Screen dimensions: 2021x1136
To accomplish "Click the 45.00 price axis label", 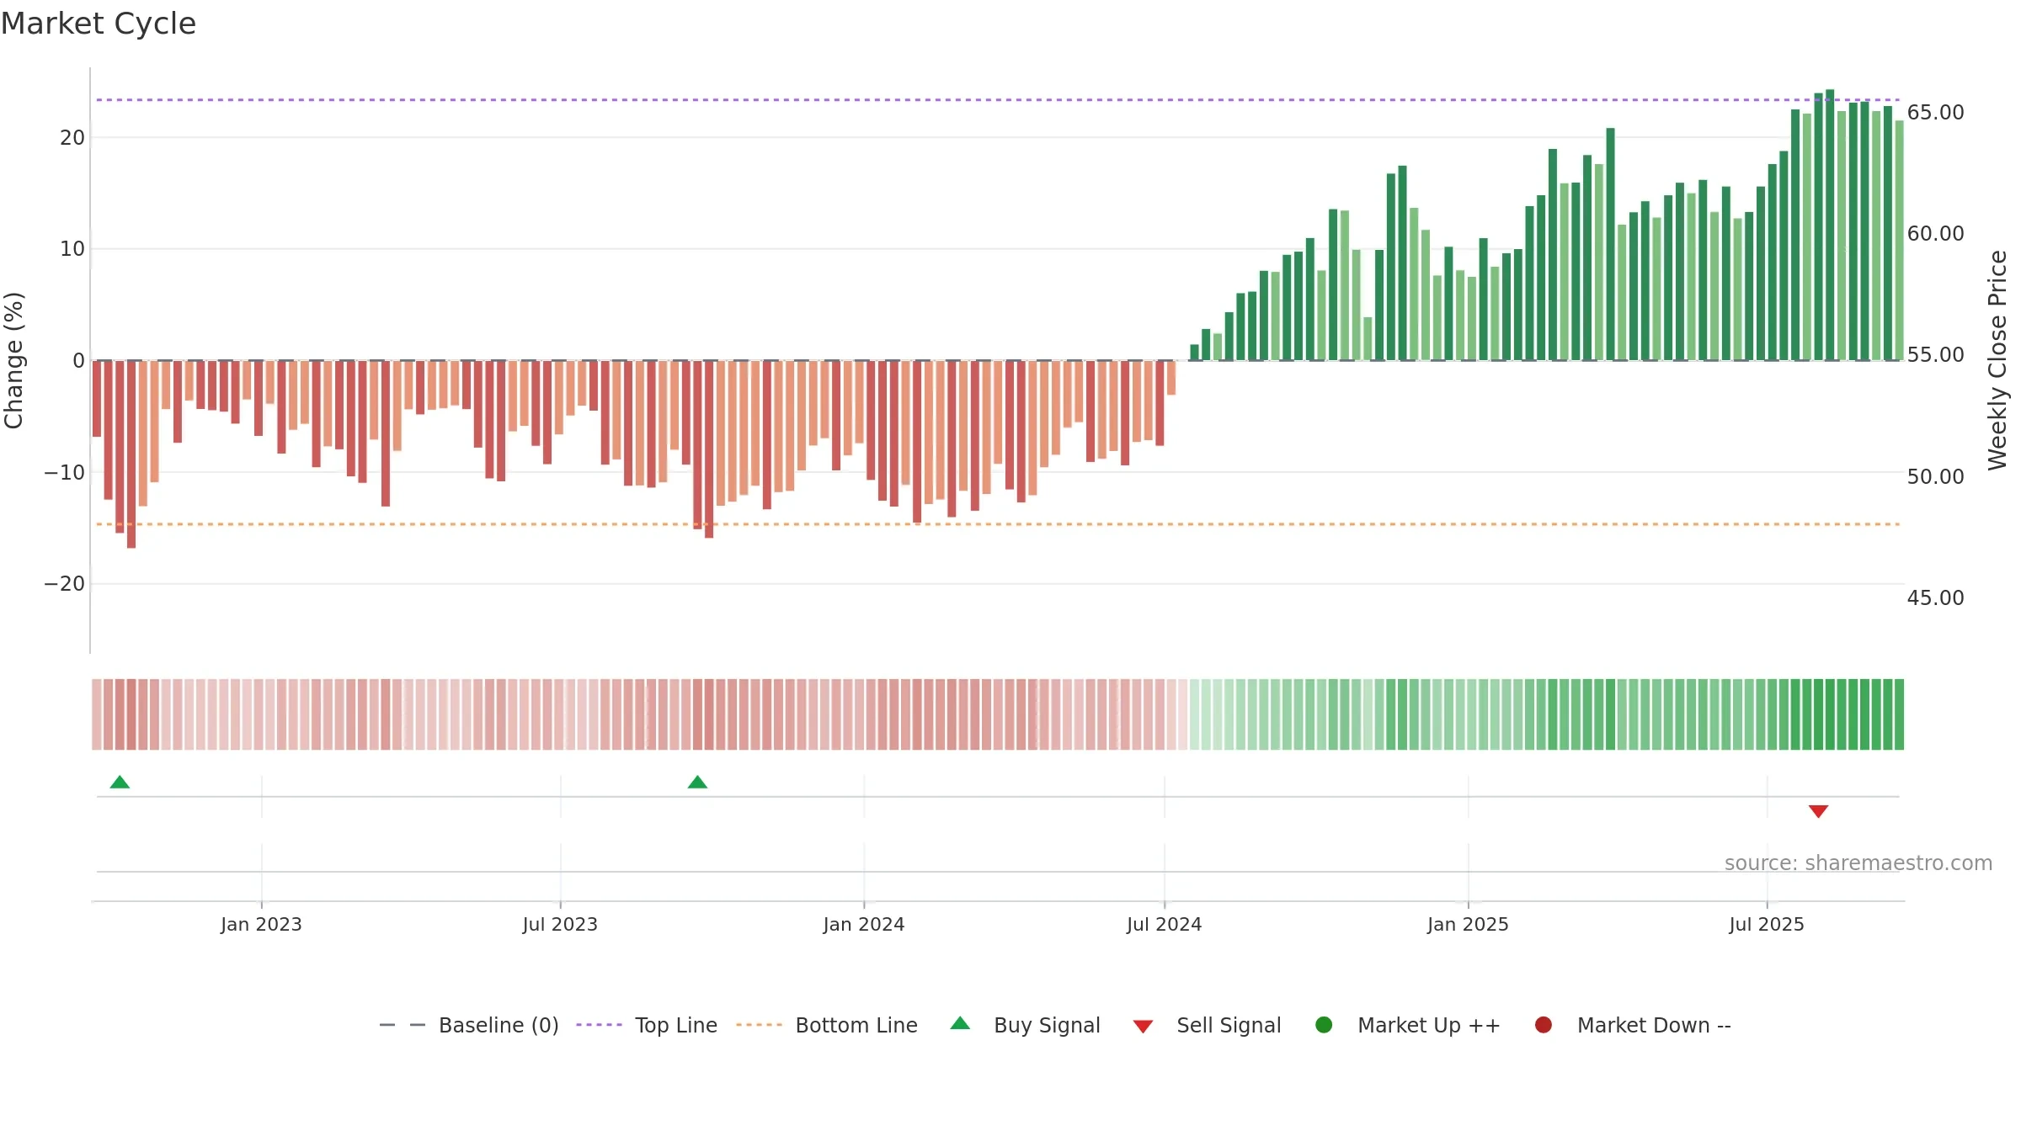I will pos(1935,597).
